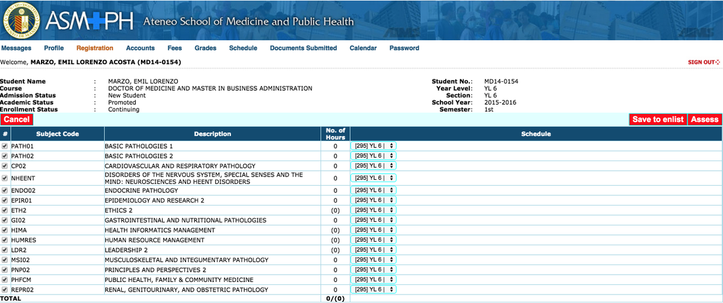Click the Schedule column header
Image resolution: width=723 pixels, height=303 pixels.
pyautogui.click(x=536, y=134)
